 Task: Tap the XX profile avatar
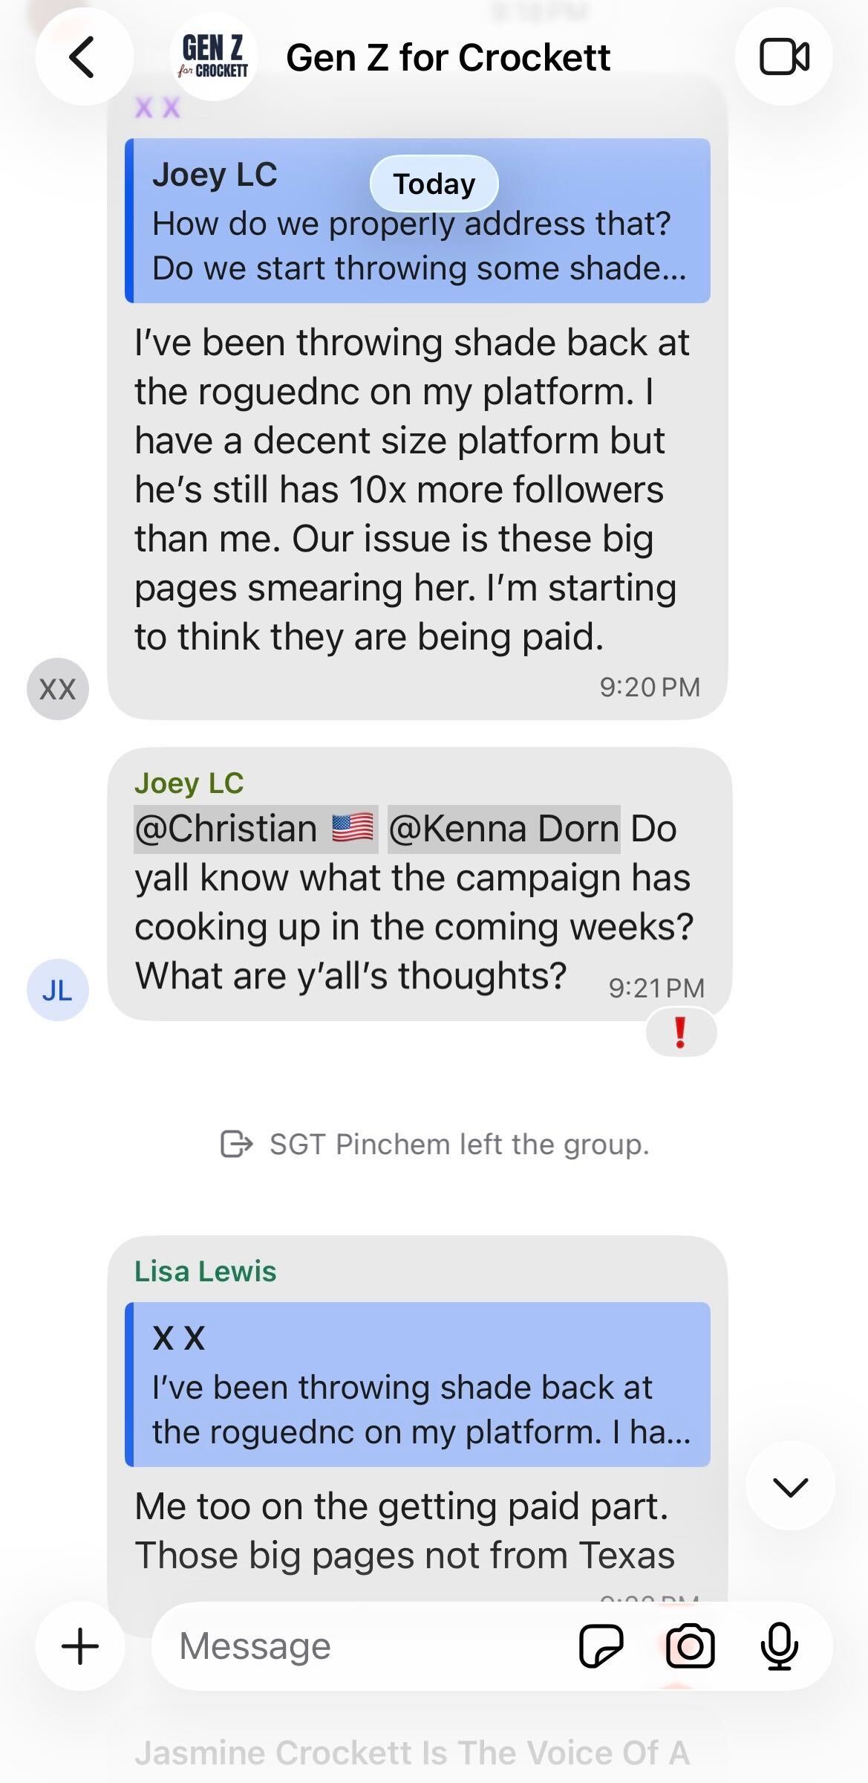coord(58,689)
